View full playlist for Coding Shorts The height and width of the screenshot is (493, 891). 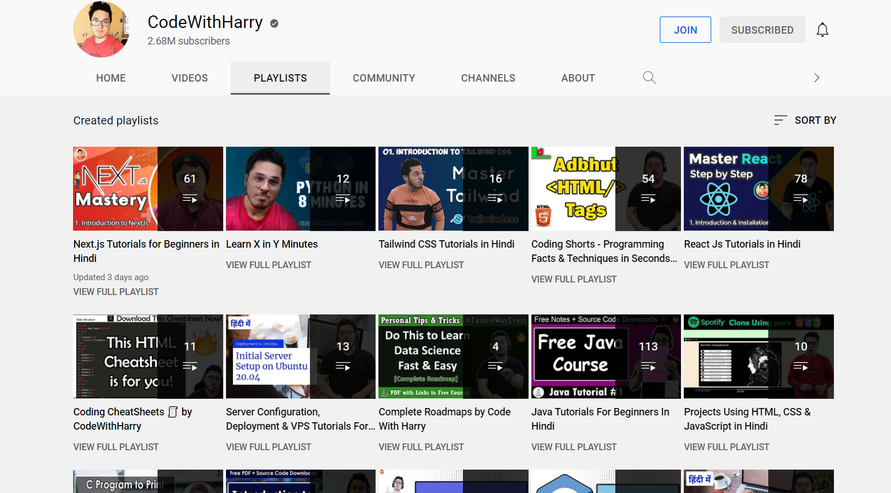(574, 279)
